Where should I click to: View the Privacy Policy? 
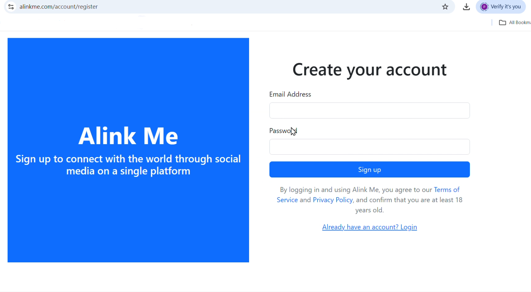pyautogui.click(x=333, y=200)
